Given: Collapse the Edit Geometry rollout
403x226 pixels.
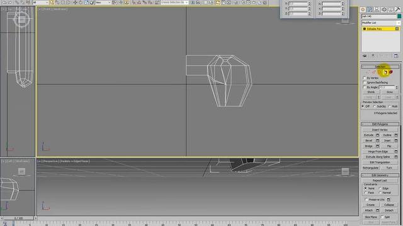Looking at the screenshot, I should [380, 175].
